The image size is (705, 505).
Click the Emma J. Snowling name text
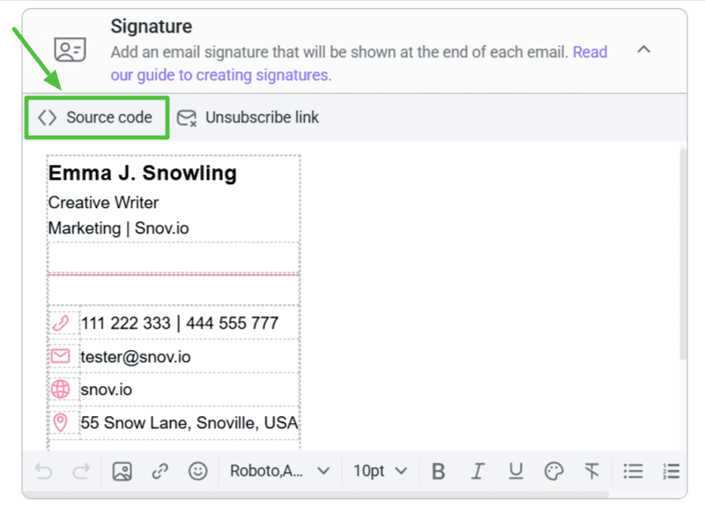(143, 174)
